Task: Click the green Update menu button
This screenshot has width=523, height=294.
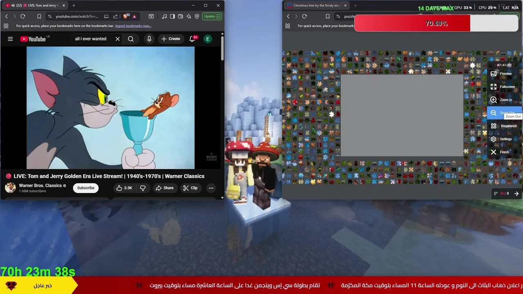Action: click(x=212, y=16)
